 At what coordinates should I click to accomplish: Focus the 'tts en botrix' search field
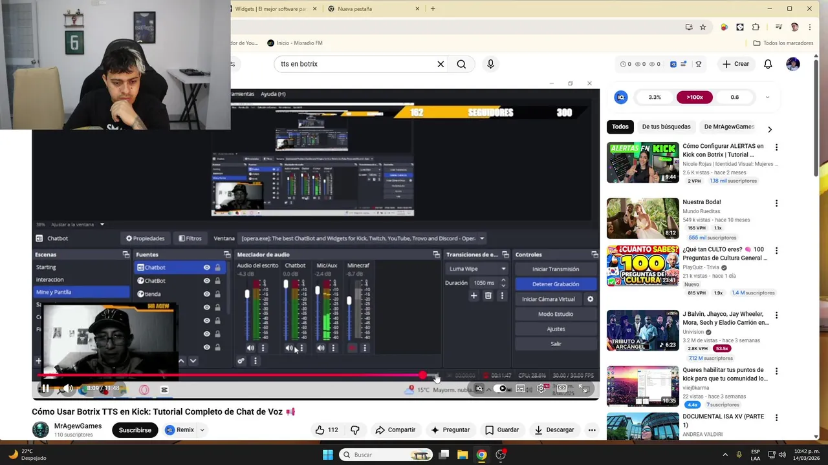click(356, 64)
